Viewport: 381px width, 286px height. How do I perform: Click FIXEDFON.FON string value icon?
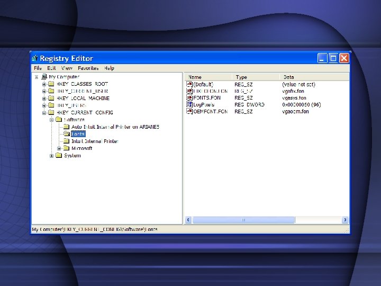pos(189,91)
